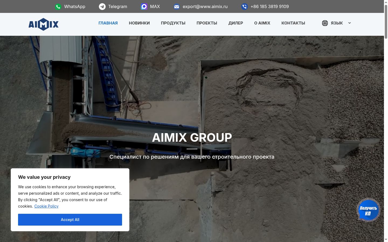Click the We value your privacy heading
Screen dimensions: 388x242
(x=44, y=177)
